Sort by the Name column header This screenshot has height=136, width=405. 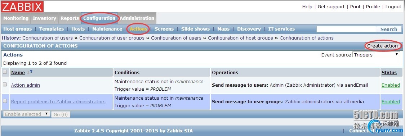(x=18, y=73)
